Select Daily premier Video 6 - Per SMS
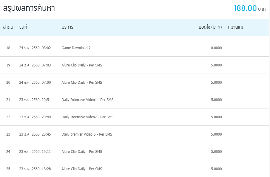This screenshot has height=177, width=270. (x=87, y=134)
